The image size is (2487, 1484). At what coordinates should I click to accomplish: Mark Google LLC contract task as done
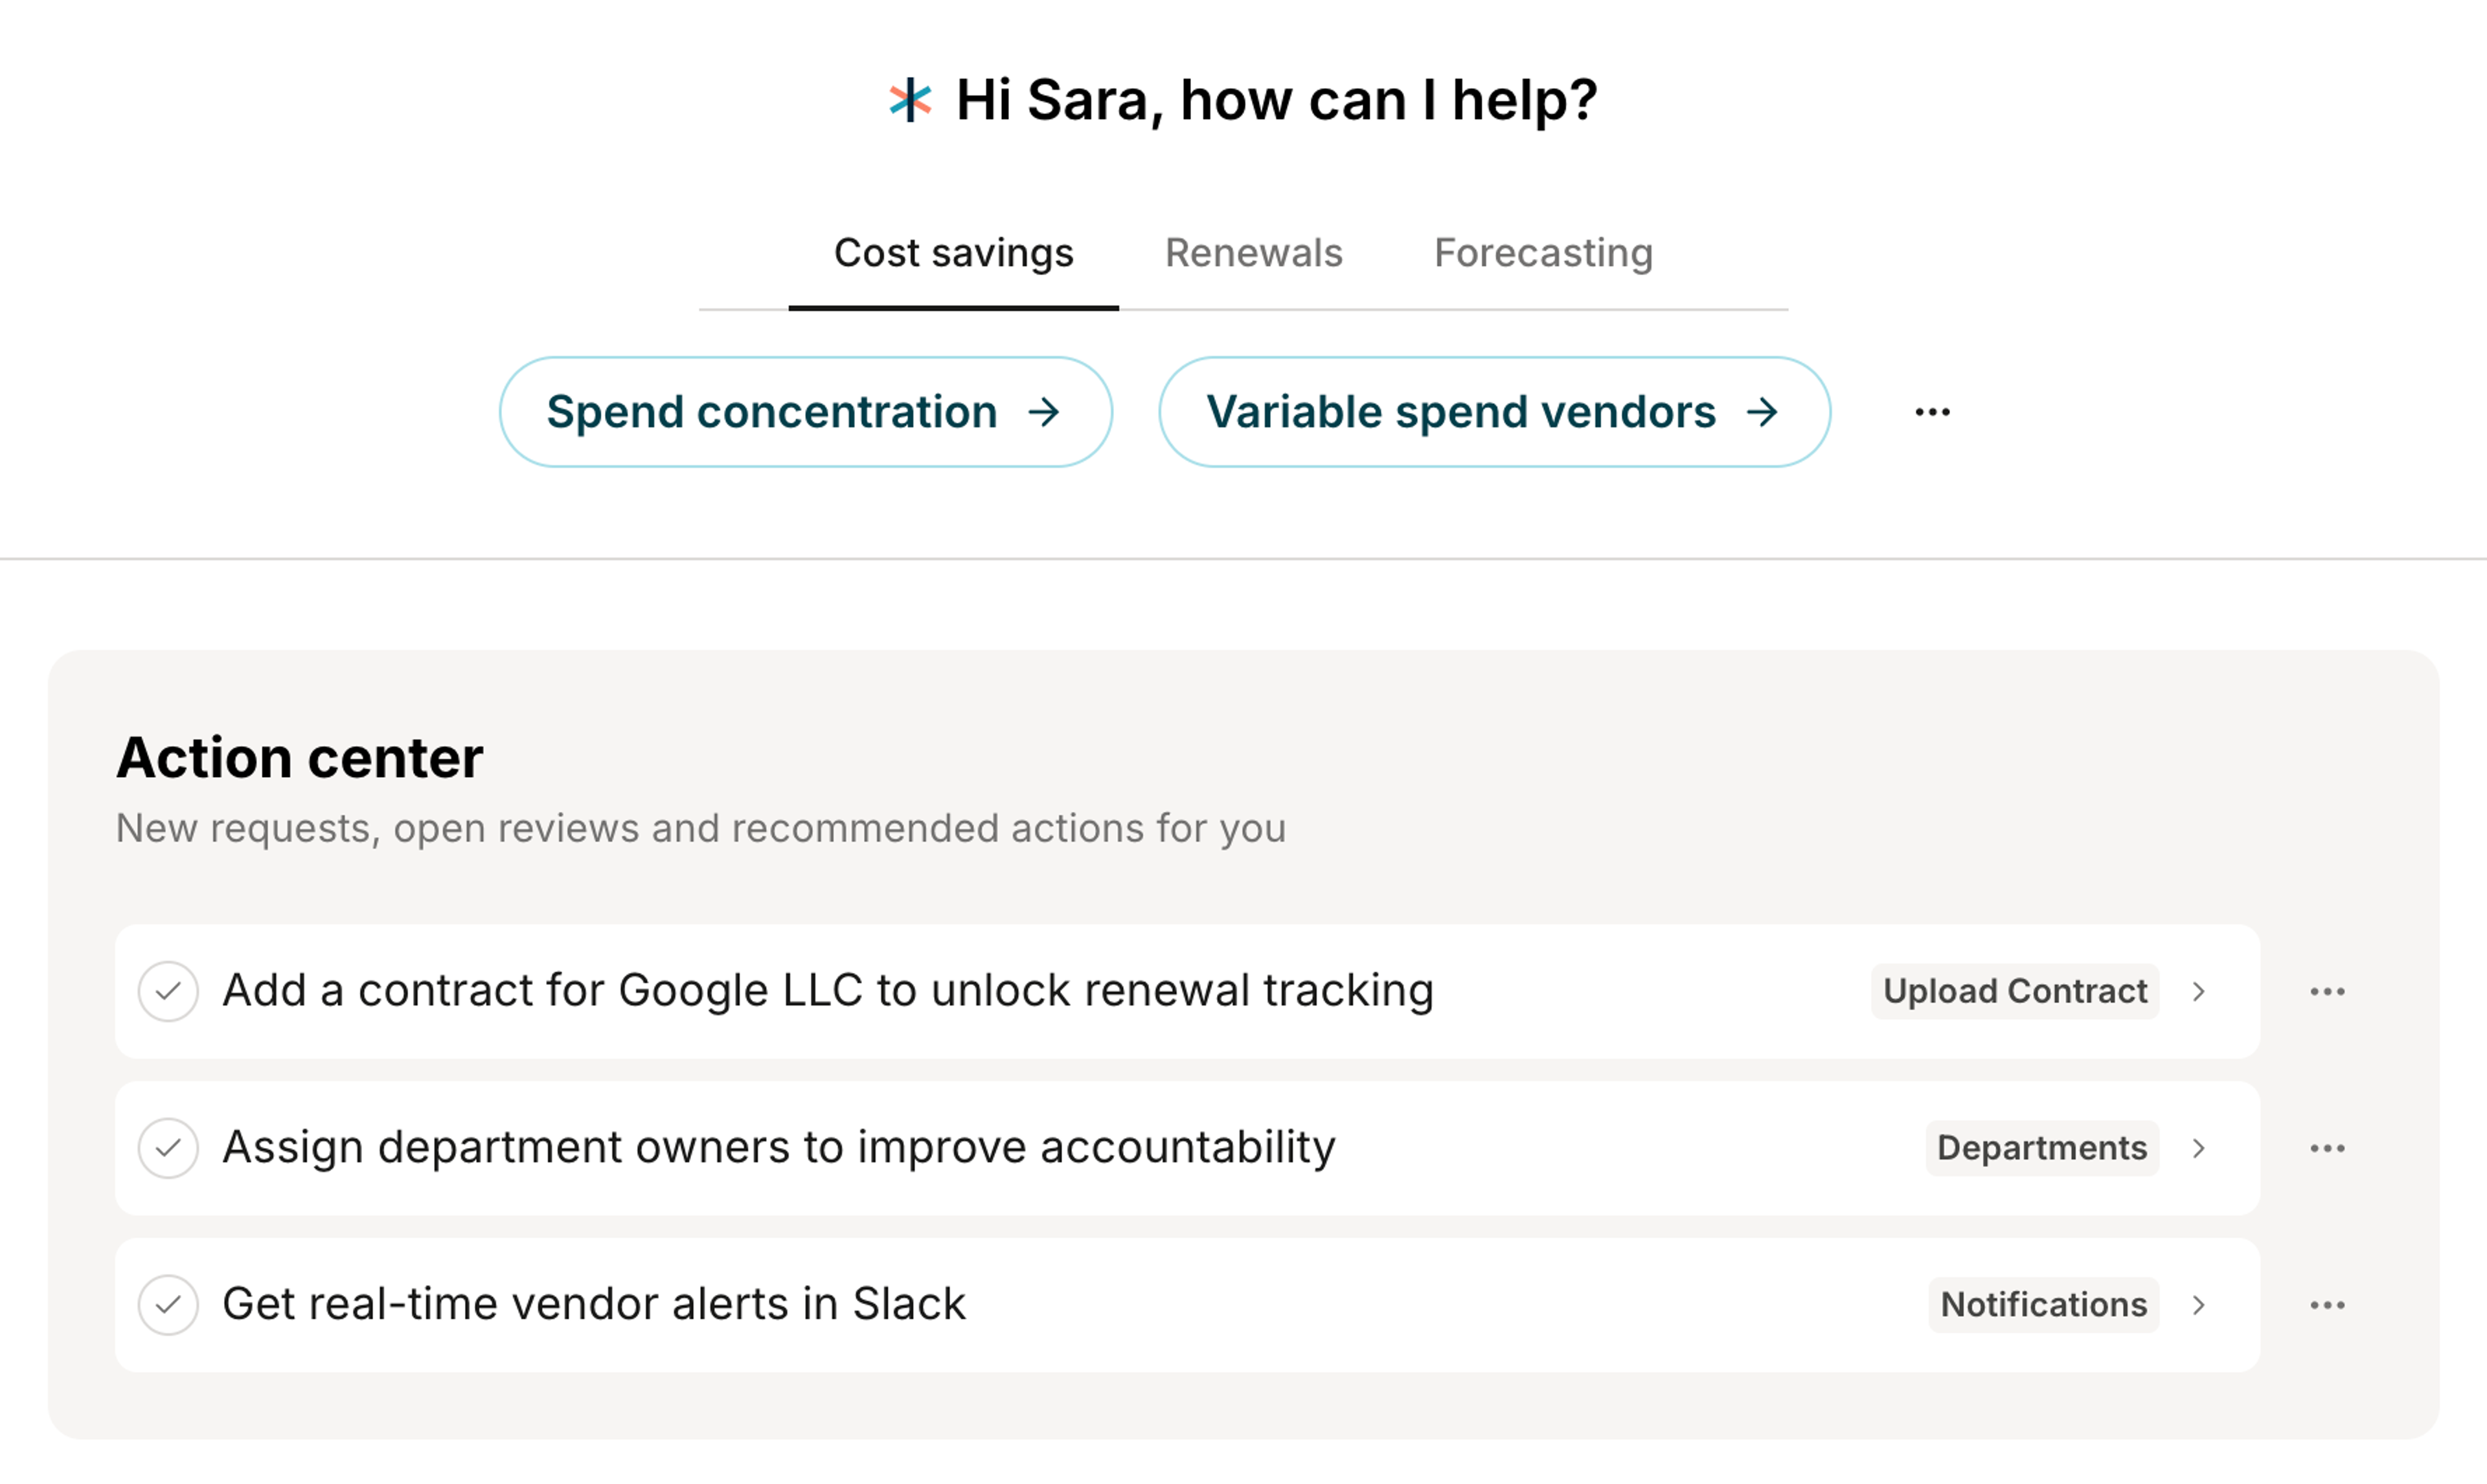click(x=168, y=991)
